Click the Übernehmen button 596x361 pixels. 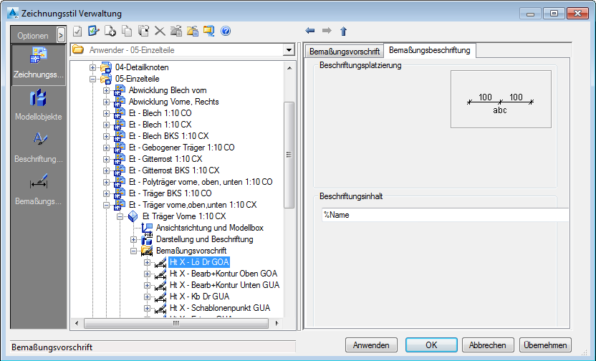pyautogui.click(x=545, y=345)
